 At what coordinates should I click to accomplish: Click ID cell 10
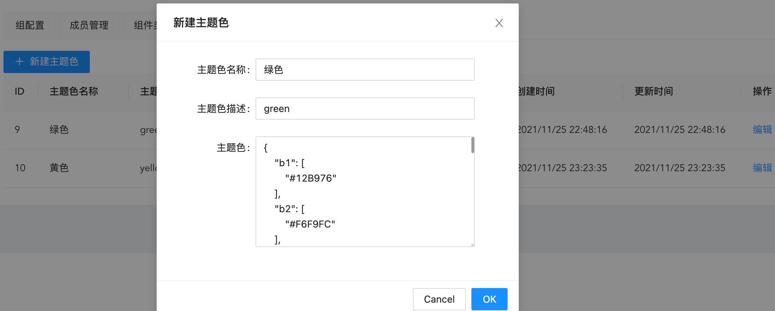point(20,168)
